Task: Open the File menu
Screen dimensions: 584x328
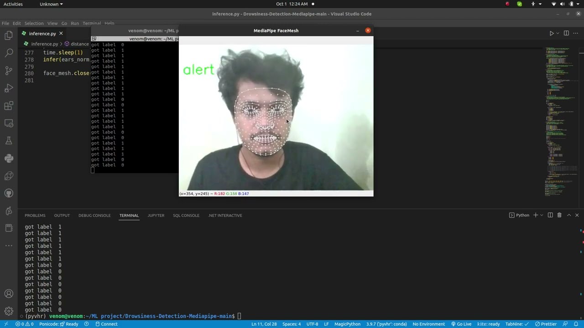Action: point(5,23)
